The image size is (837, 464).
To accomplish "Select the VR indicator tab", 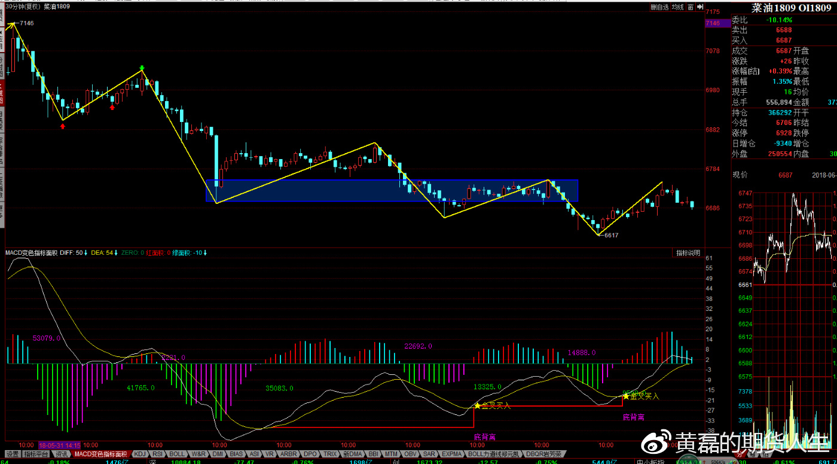I will (270, 454).
